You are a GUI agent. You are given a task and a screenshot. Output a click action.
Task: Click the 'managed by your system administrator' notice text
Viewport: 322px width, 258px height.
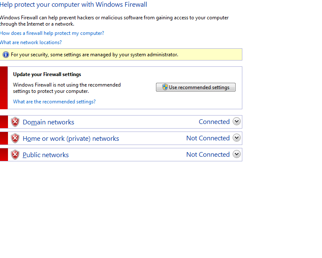point(94,55)
